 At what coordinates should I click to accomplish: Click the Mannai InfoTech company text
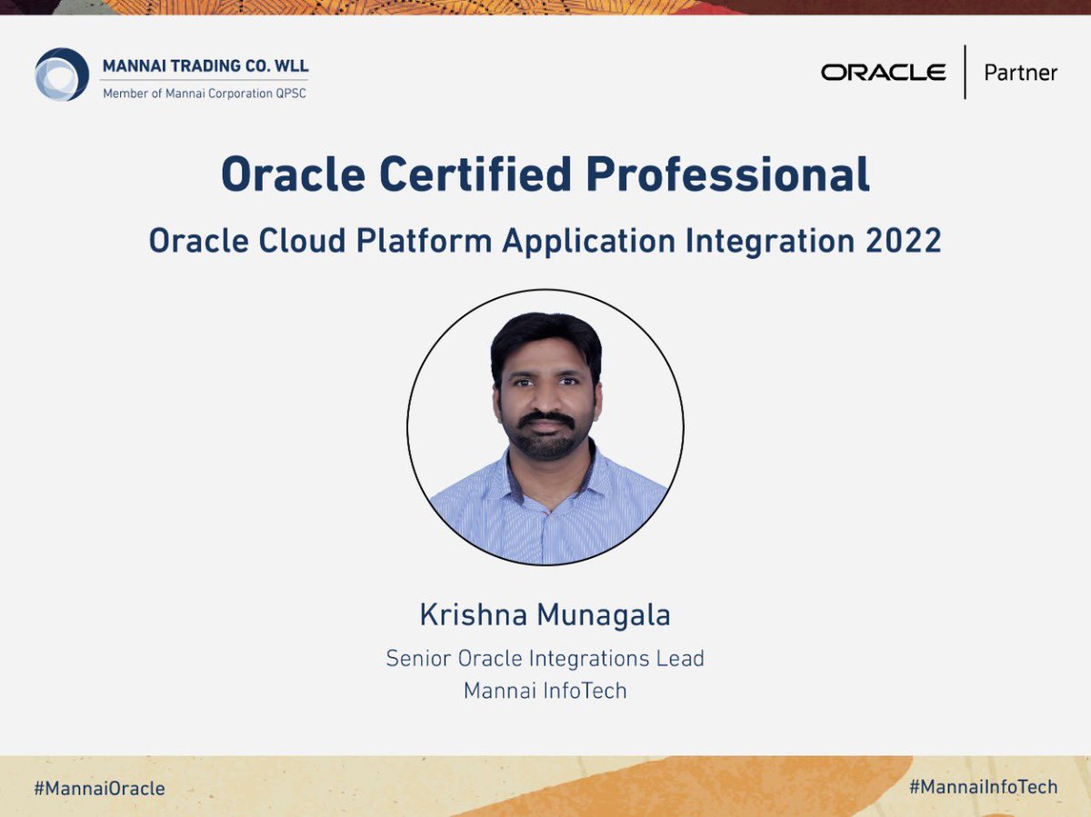(x=544, y=690)
